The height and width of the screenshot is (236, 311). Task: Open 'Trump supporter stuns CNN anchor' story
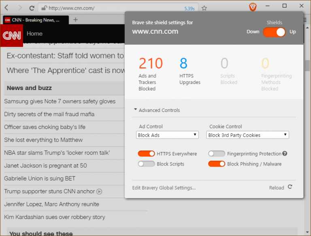(x=49, y=191)
